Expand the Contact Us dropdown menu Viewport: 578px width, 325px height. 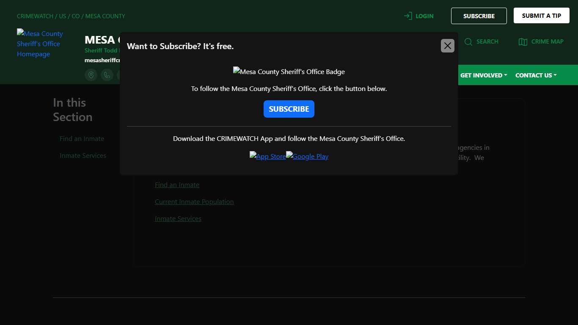click(536, 75)
